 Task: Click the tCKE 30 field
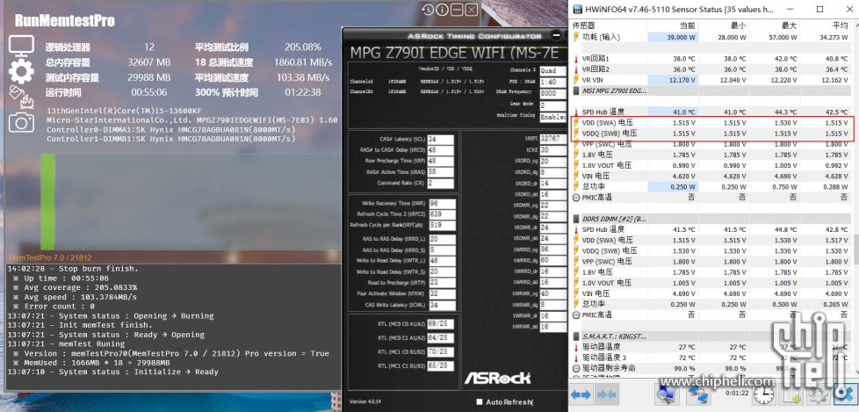coord(552,149)
